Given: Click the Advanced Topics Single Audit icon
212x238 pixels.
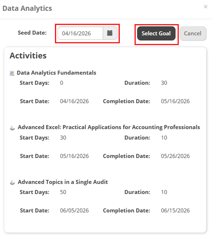Looking at the screenshot, I should pos(12,182).
